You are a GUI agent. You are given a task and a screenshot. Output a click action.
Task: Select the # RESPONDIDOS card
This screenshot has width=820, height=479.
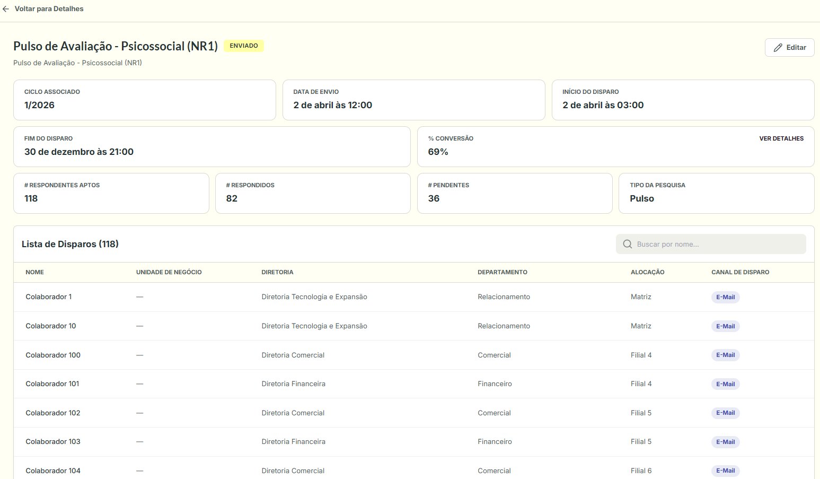point(313,193)
